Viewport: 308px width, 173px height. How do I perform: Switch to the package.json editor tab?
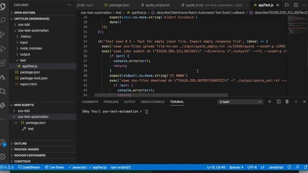[117, 5]
